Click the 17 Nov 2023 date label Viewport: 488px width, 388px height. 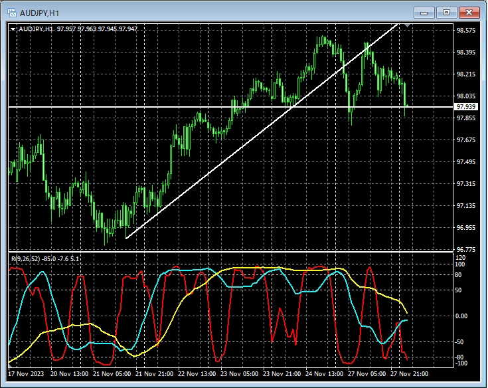pos(29,373)
